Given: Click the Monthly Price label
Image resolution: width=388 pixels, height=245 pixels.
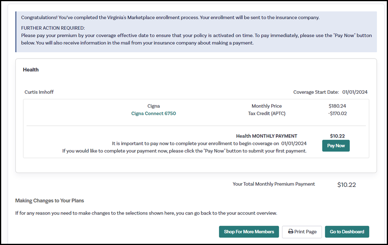Looking at the screenshot, I should pyautogui.click(x=267, y=106).
